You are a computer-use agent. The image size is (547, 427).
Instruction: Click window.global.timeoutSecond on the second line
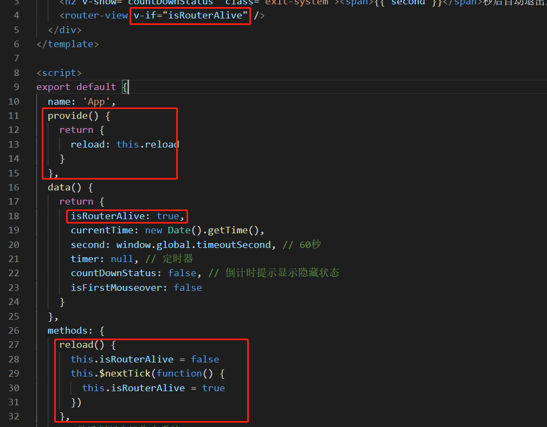pos(195,244)
